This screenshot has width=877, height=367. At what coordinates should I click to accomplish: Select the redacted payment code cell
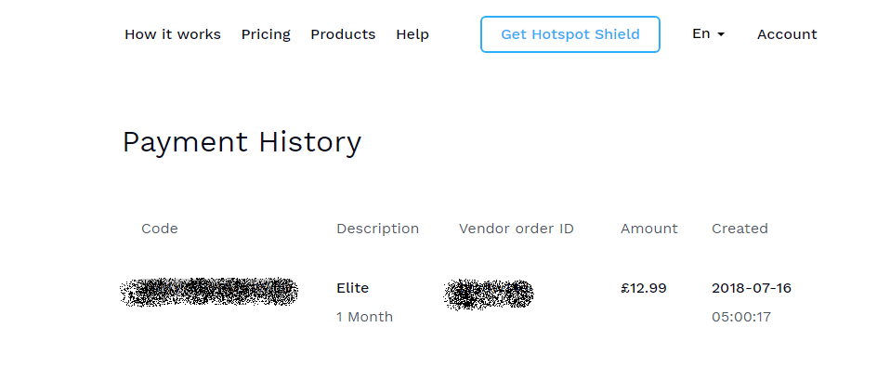point(209,292)
